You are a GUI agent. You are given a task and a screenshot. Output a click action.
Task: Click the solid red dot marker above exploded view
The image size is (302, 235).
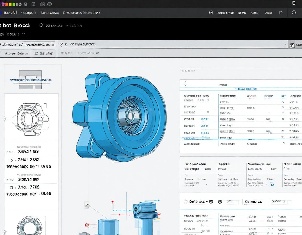pos(112,202)
